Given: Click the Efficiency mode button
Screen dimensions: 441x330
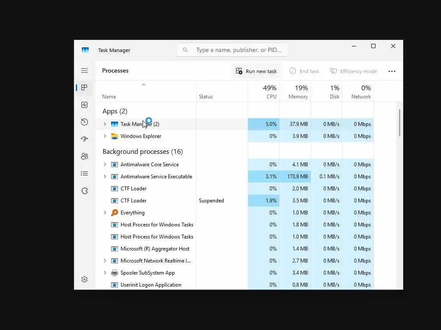Looking at the screenshot, I should point(353,71).
